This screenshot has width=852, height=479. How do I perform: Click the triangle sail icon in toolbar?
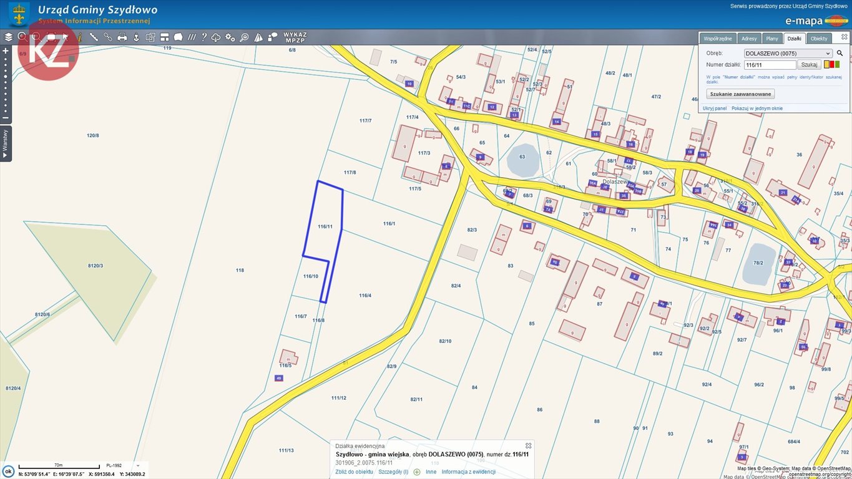[x=258, y=37]
